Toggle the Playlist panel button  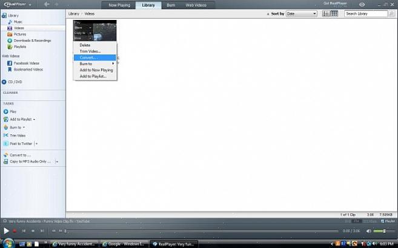(x=388, y=221)
